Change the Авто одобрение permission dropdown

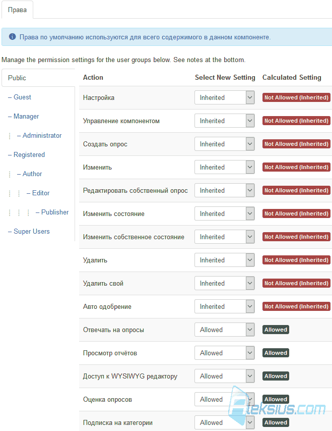225,306
